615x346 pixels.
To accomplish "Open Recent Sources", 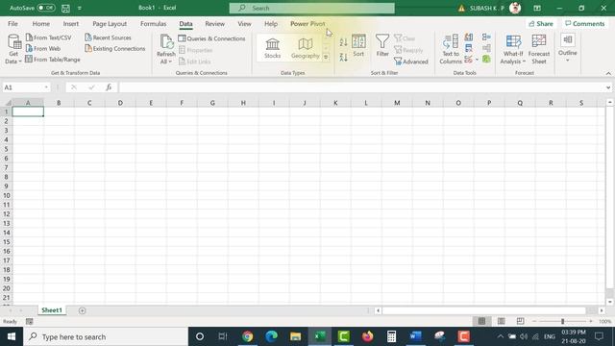I will 108,37.
